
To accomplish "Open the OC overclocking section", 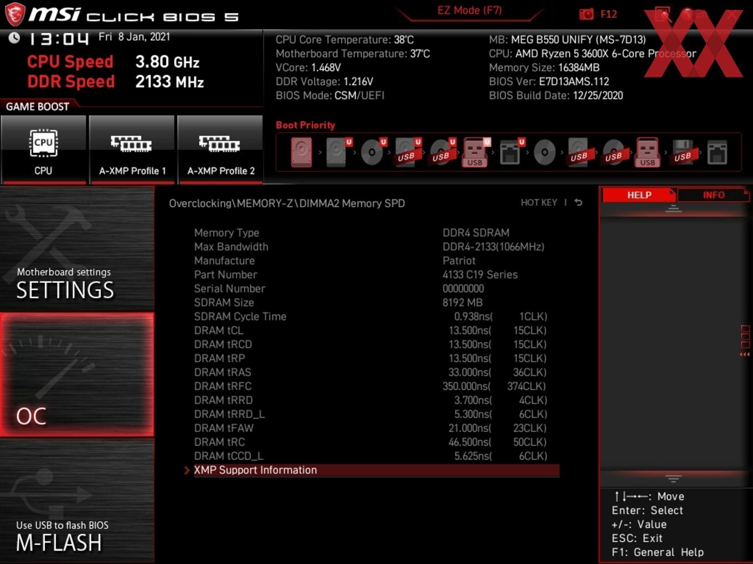I will (77, 375).
